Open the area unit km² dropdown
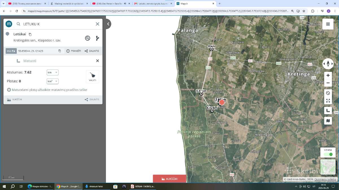This screenshot has height=190, width=339. (53, 81)
